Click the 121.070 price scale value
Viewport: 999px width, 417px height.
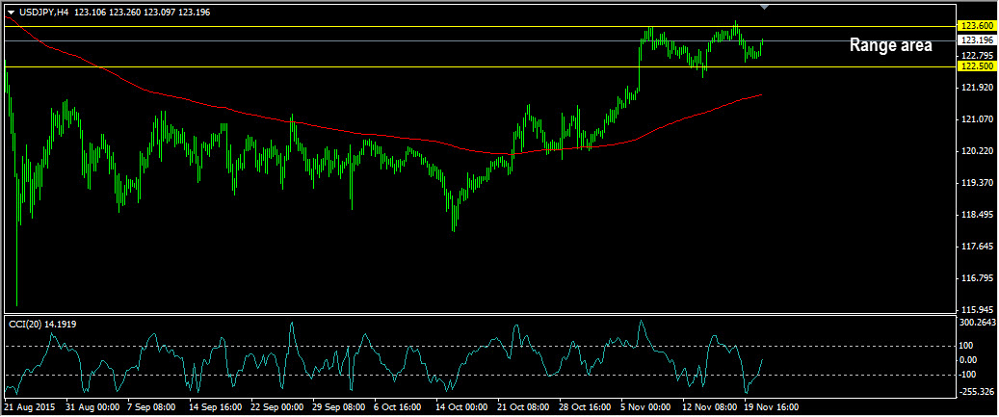977,119
